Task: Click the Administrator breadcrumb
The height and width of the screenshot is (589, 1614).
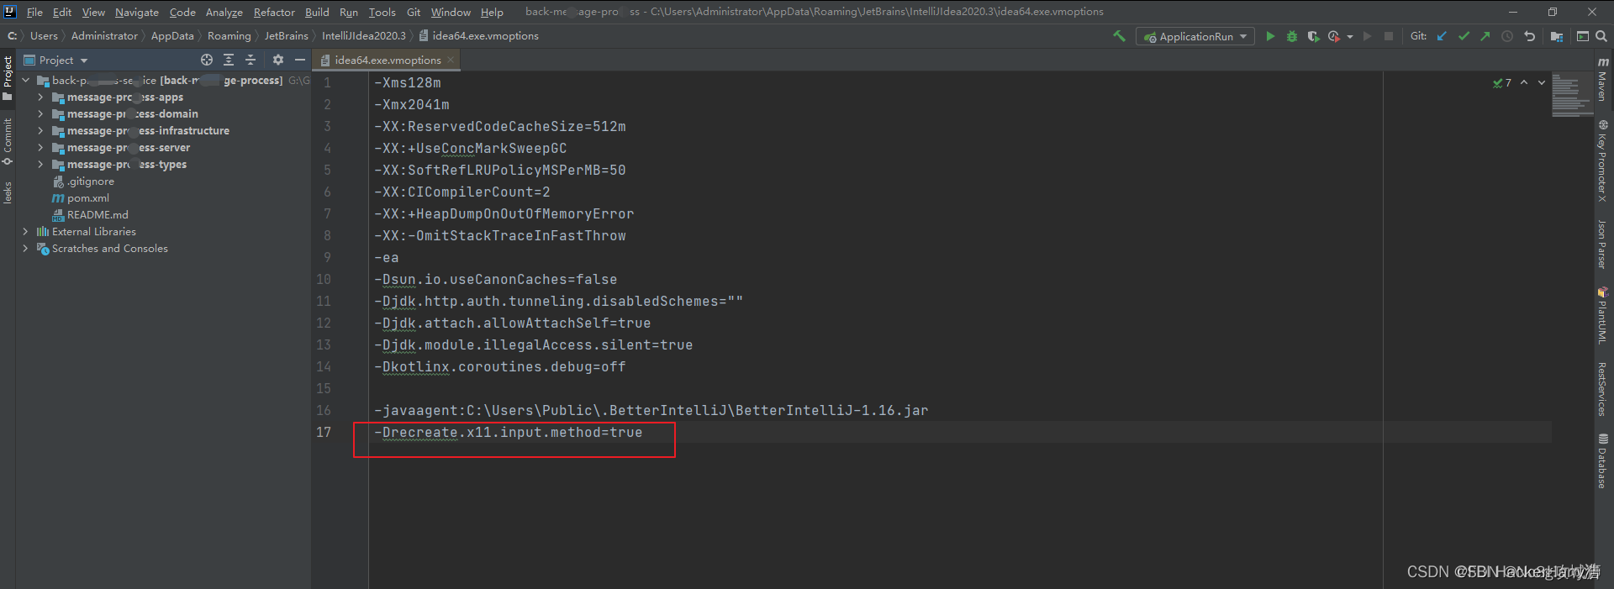Action: point(104,36)
